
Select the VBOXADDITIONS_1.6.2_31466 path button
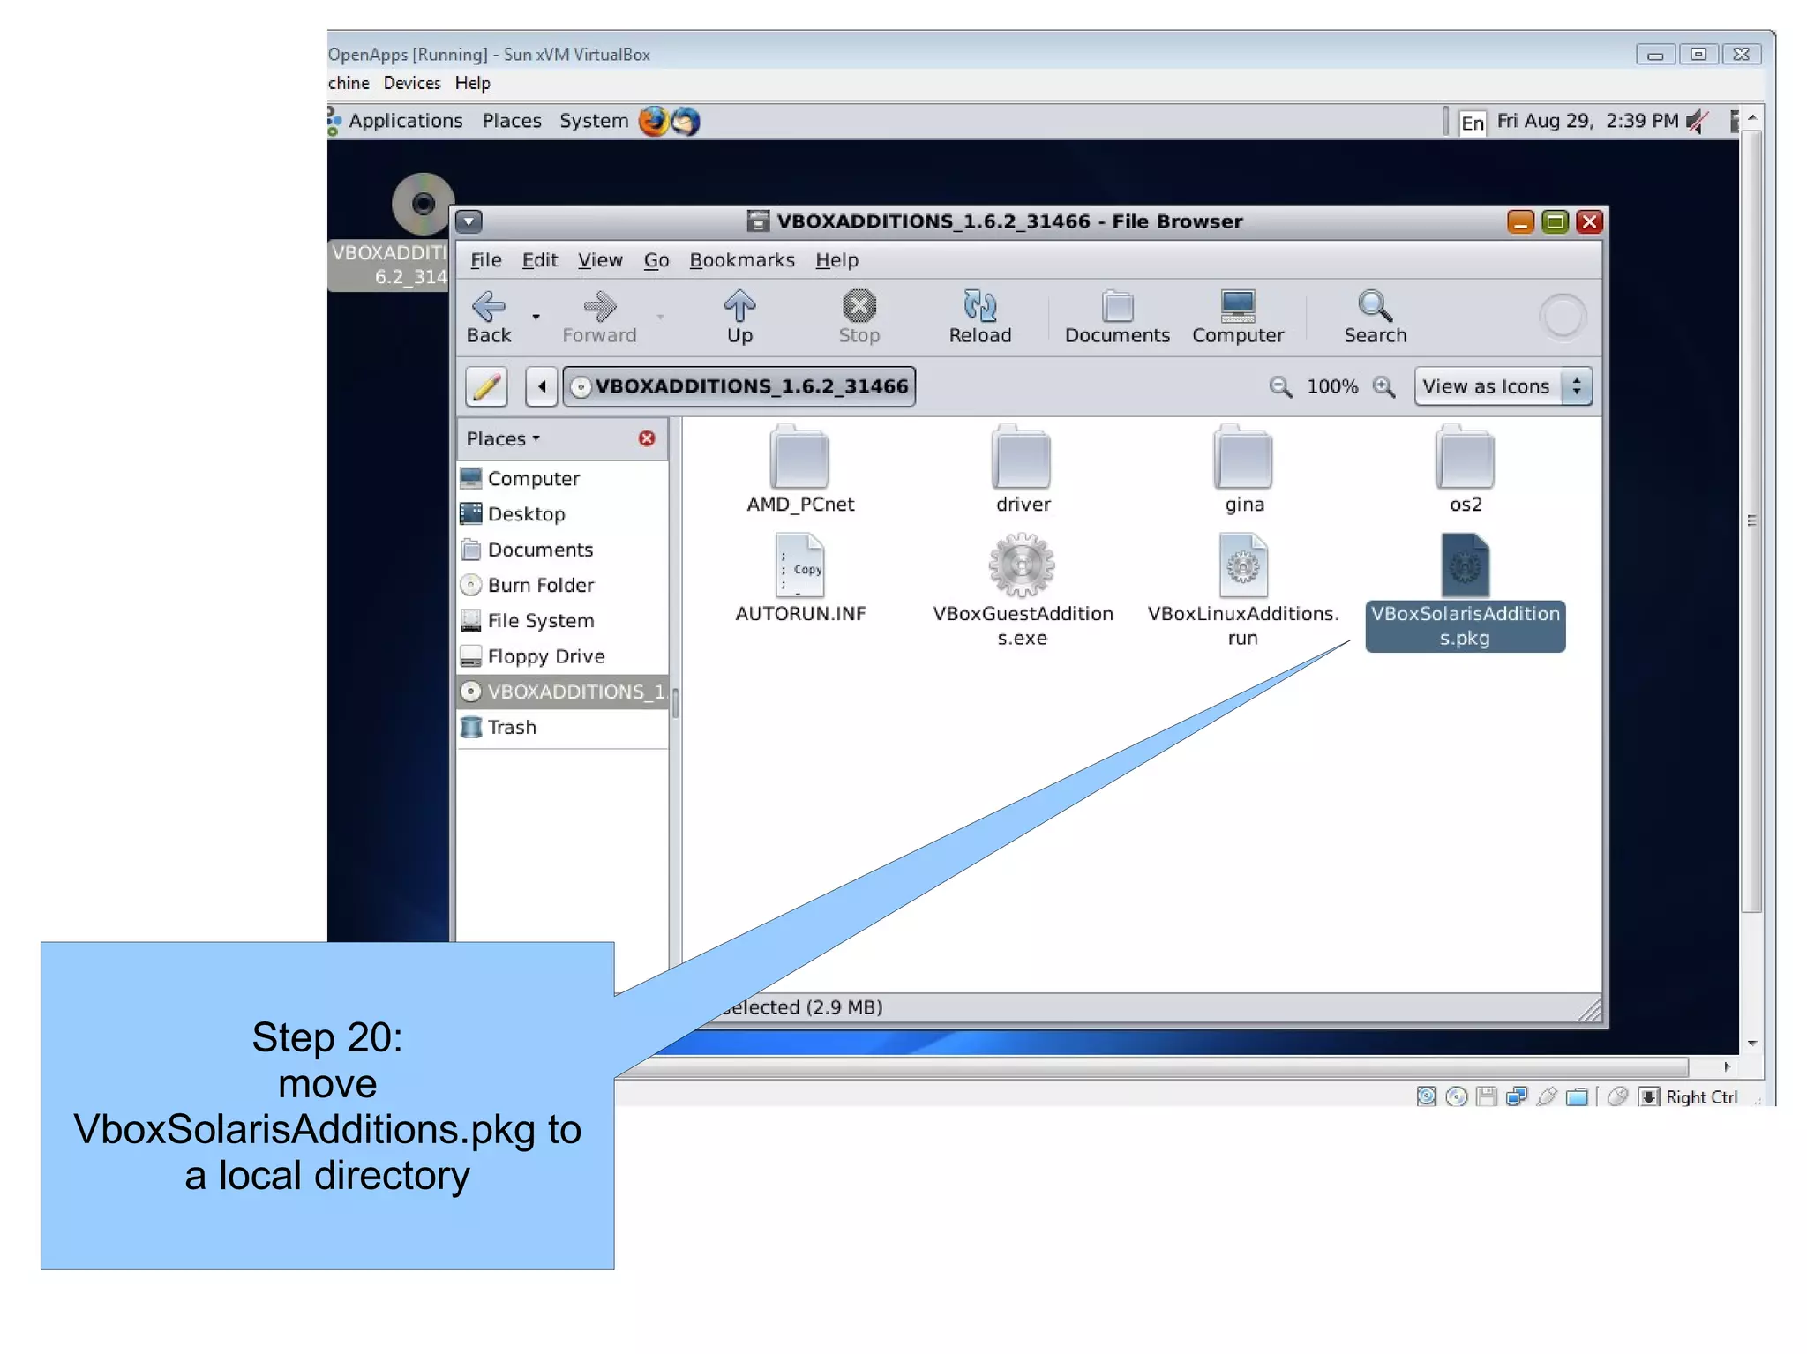click(x=739, y=386)
